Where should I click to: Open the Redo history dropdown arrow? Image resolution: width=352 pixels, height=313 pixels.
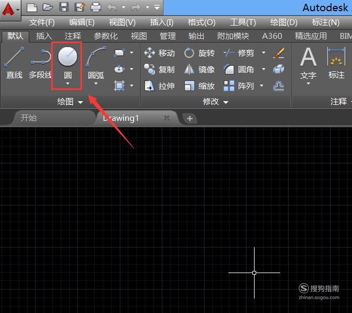pyautogui.click(x=148, y=7)
